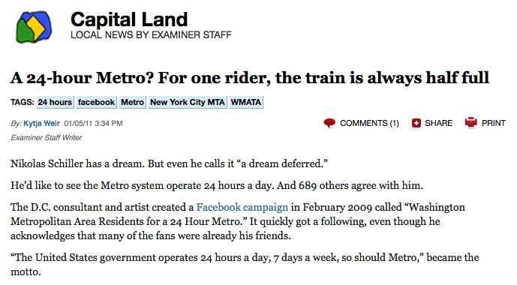Click the red printer icon
The image size is (517, 285).
[470, 122]
